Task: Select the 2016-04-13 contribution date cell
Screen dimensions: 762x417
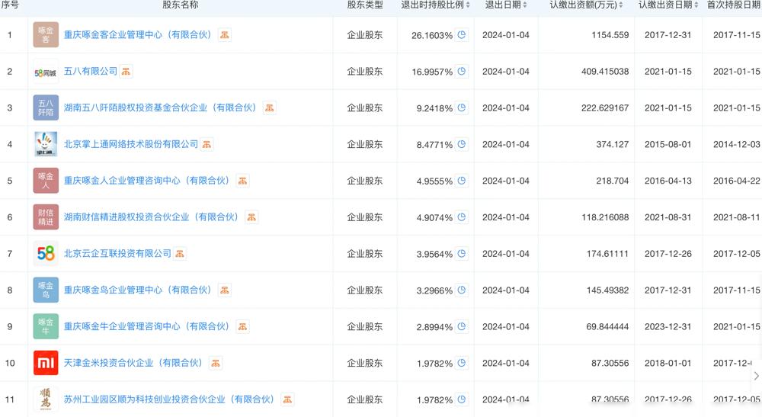Action: [x=668, y=181]
